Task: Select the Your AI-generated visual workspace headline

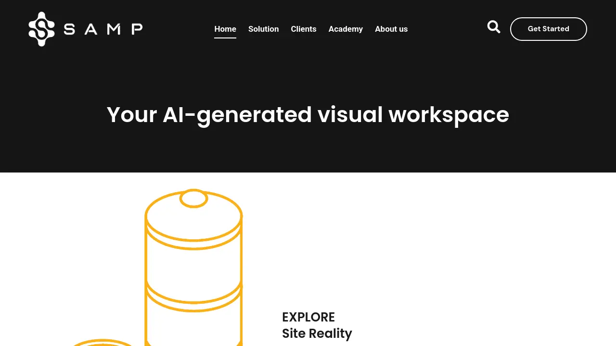Action: coord(308,114)
